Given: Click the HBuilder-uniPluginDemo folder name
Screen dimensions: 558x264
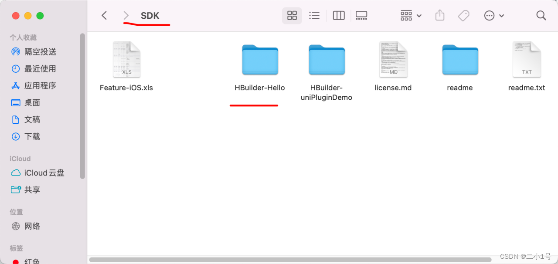Looking at the screenshot, I should [x=327, y=92].
